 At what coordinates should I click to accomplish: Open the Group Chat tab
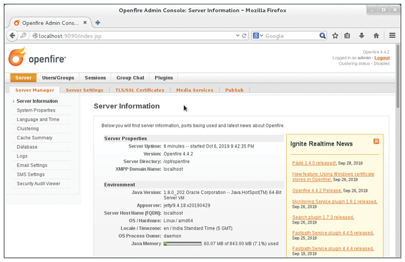(x=130, y=77)
